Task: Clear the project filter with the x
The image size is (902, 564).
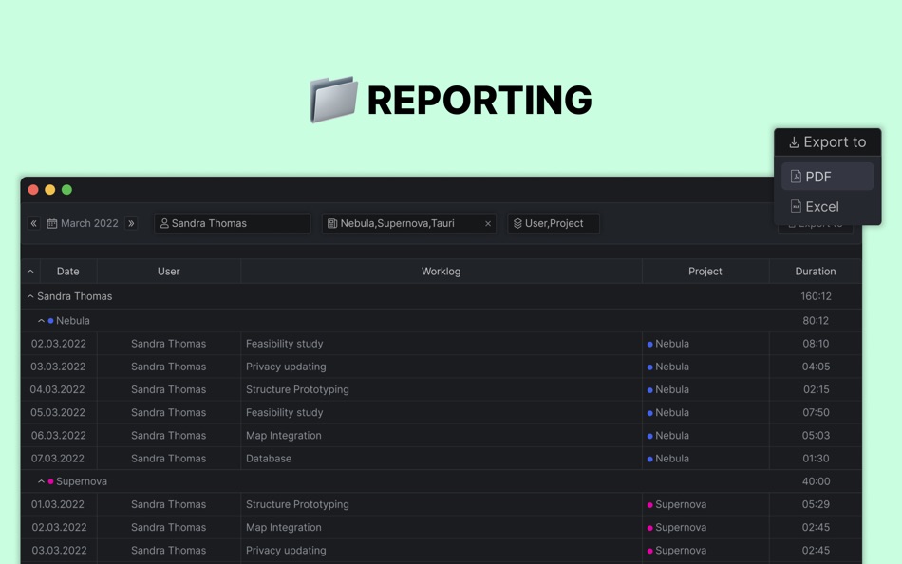Action: [488, 224]
